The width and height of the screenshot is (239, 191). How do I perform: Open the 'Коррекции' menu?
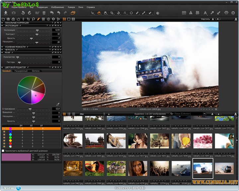(42, 7)
